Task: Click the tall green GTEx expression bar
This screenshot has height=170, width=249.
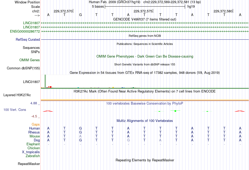Action: click(x=45, y=81)
